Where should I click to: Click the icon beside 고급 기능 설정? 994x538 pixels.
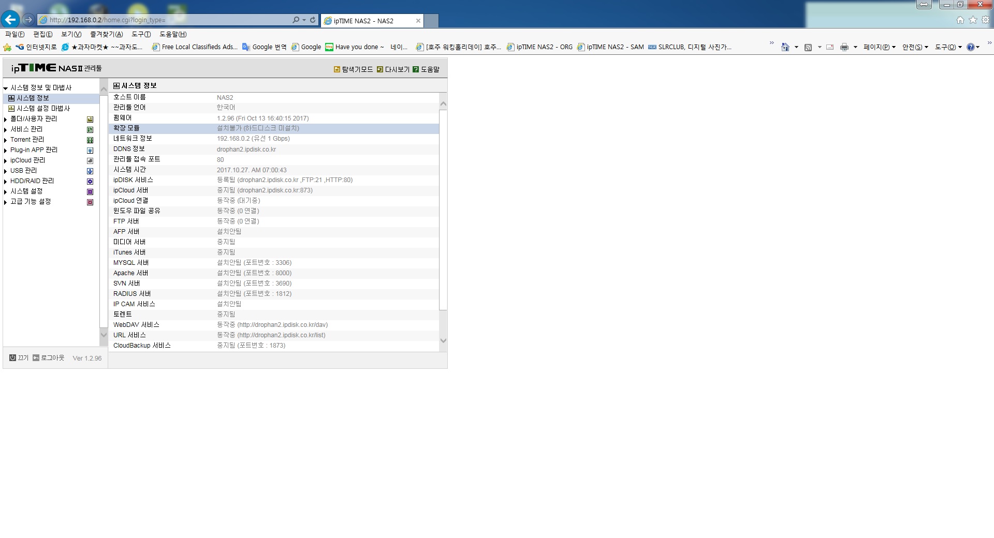(x=90, y=202)
